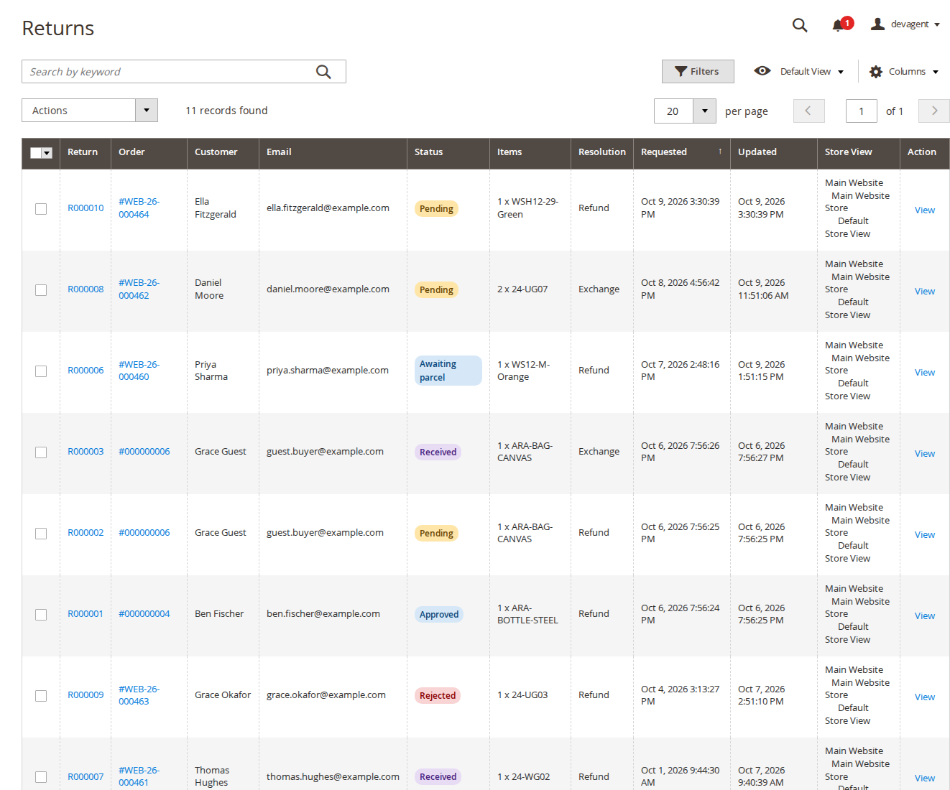Screen dimensions: 950x790
Task: Sort by the Resolution column header
Action: [602, 152]
